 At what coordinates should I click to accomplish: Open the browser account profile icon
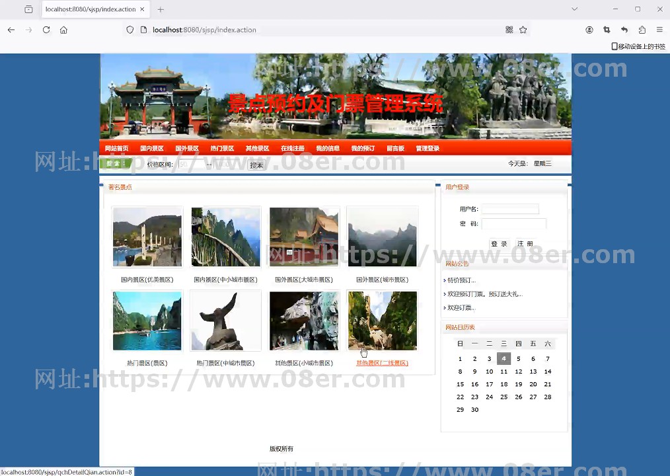tap(589, 30)
